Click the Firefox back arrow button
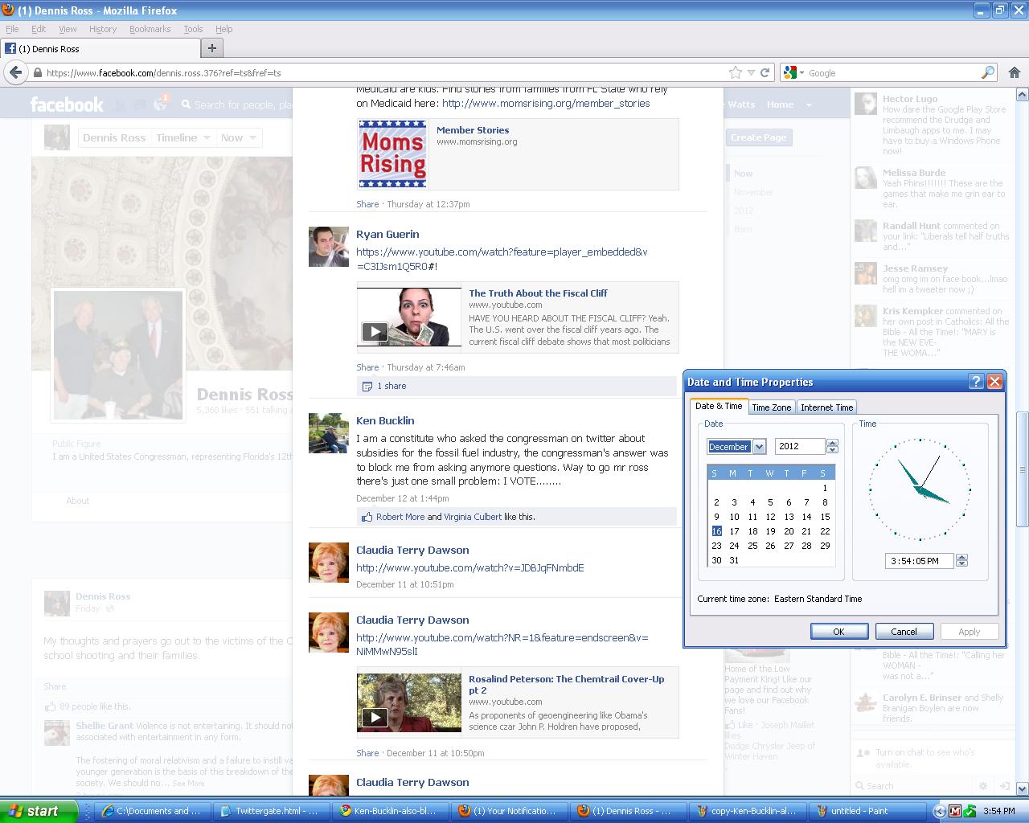The width and height of the screenshot is (1029, 823). (15, 72)
